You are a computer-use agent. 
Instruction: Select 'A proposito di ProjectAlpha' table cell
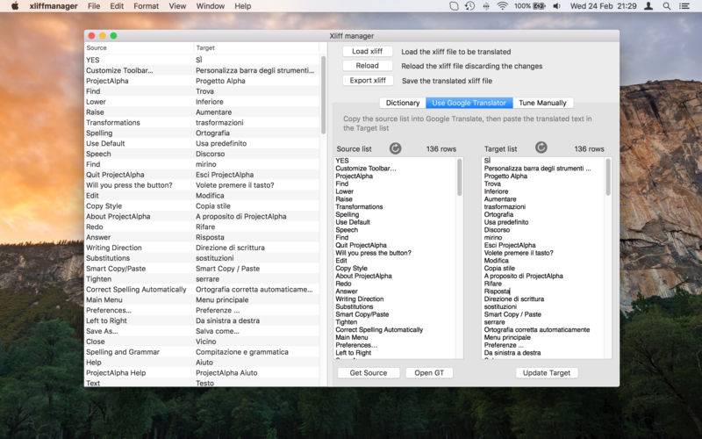pos(240,216)
